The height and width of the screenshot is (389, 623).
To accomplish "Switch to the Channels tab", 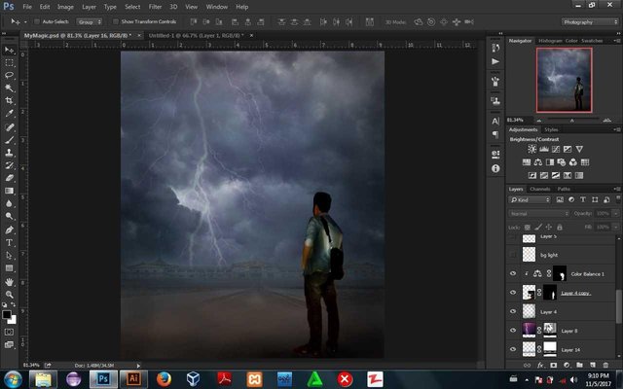I will click(538, 189).
